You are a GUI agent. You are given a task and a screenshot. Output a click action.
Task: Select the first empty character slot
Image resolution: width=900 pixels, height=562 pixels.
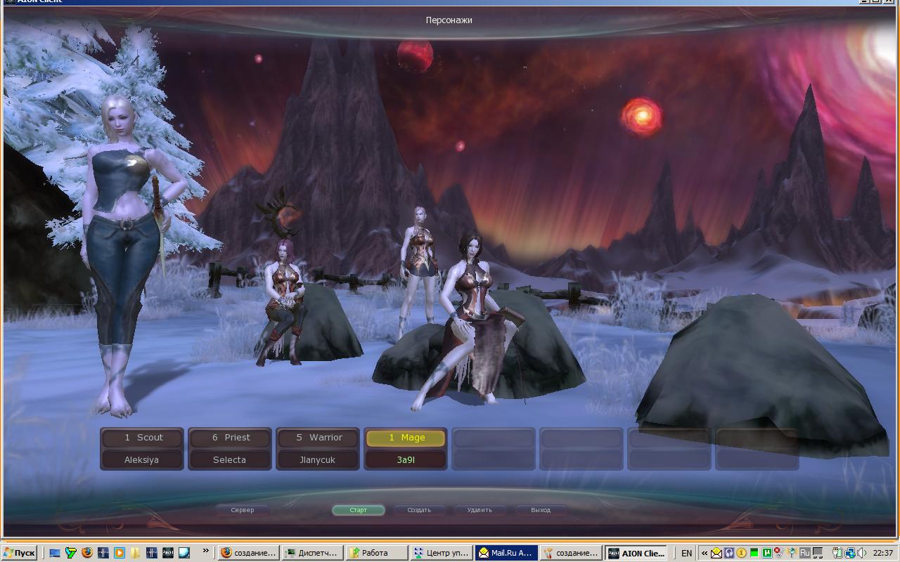(x=494, y=448)
